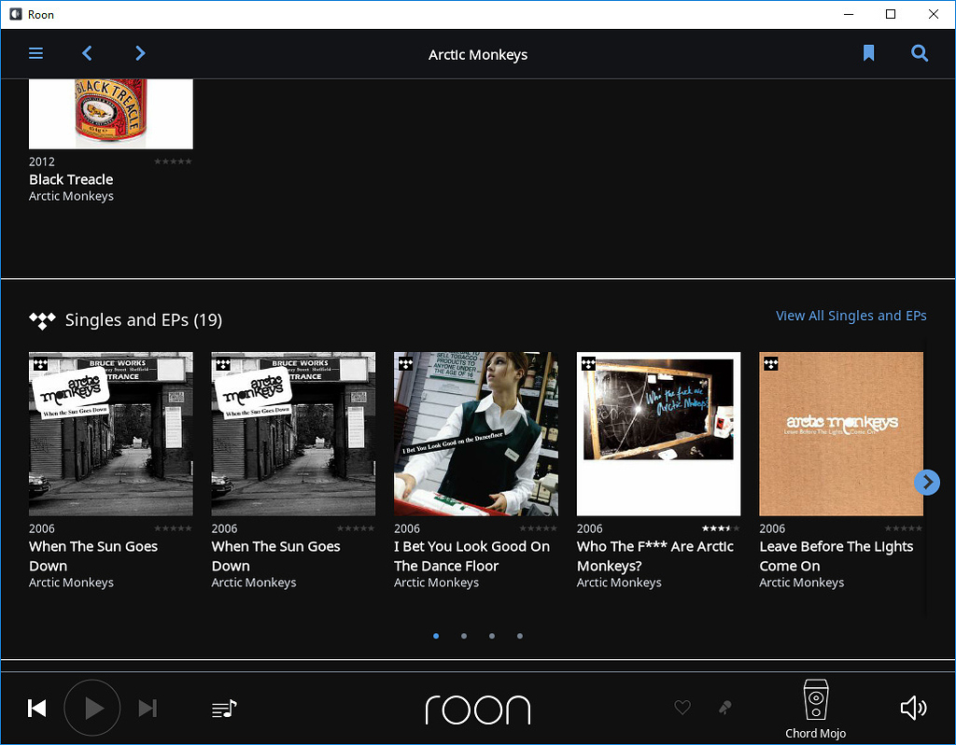Viewport: 956px width, 745px height.
Task: Open the bookmarks list
Action: [868, 53]
